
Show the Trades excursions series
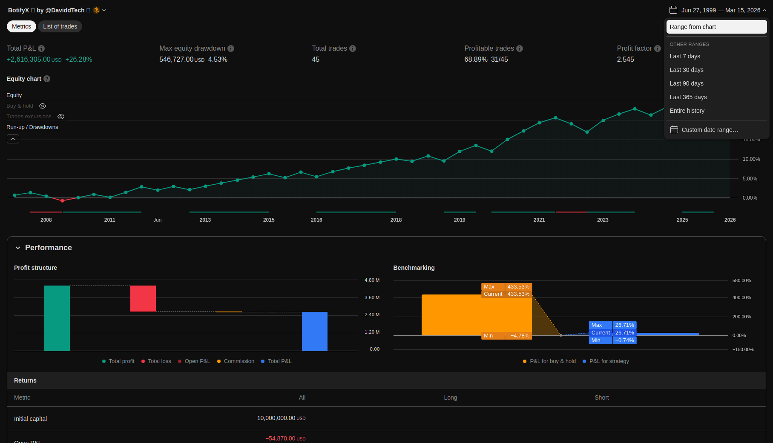click(x=61, y=117)
